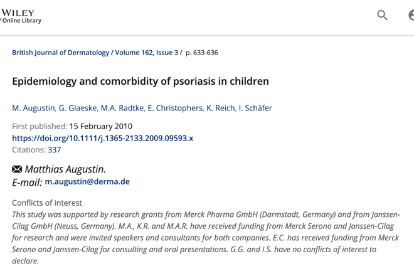414x276 pixels.
Task: Open the DOI link 10.1111/j.1365-2133.2009.09593.x
Action: 103,138
